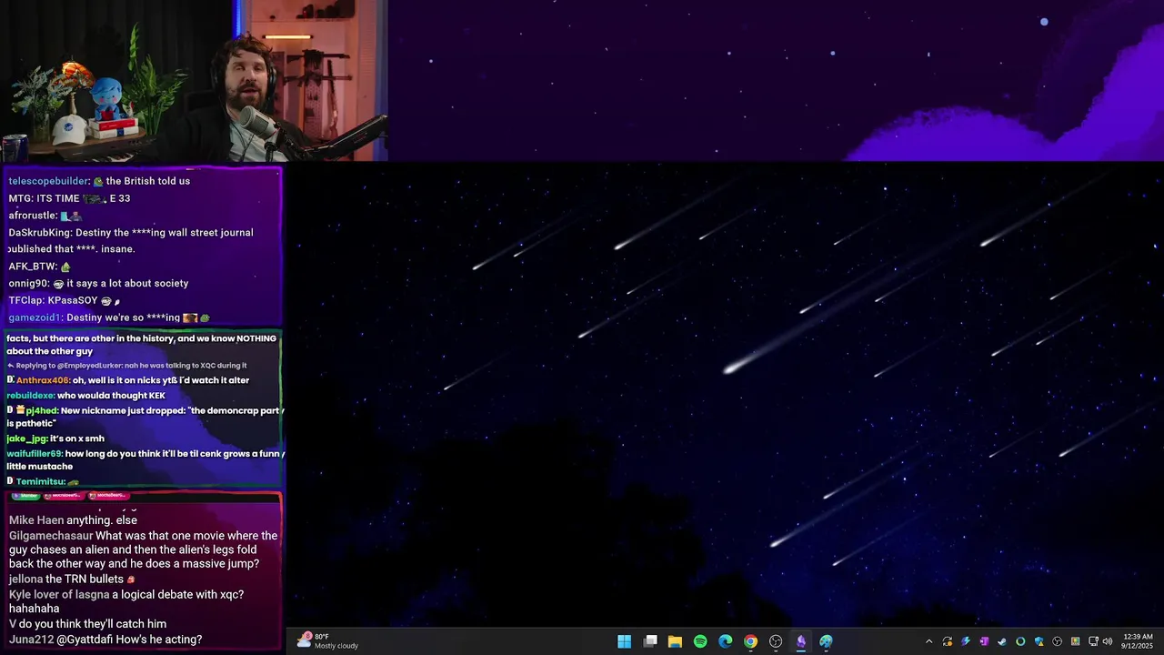Switch to OBS Studio on the taskbar
1164x655 pixels.
pyautogui.click(x=776, y=641)
